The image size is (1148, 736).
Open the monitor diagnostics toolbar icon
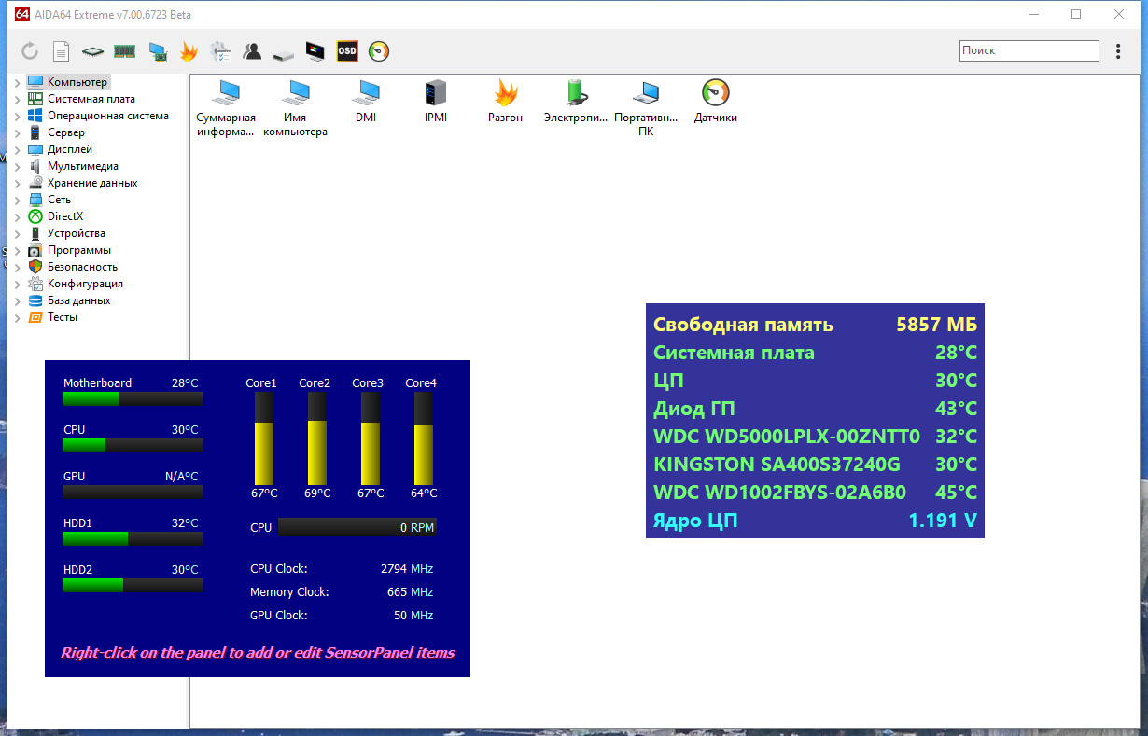[315, 51]
